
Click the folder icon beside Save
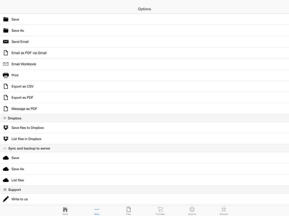coord(6,19)
